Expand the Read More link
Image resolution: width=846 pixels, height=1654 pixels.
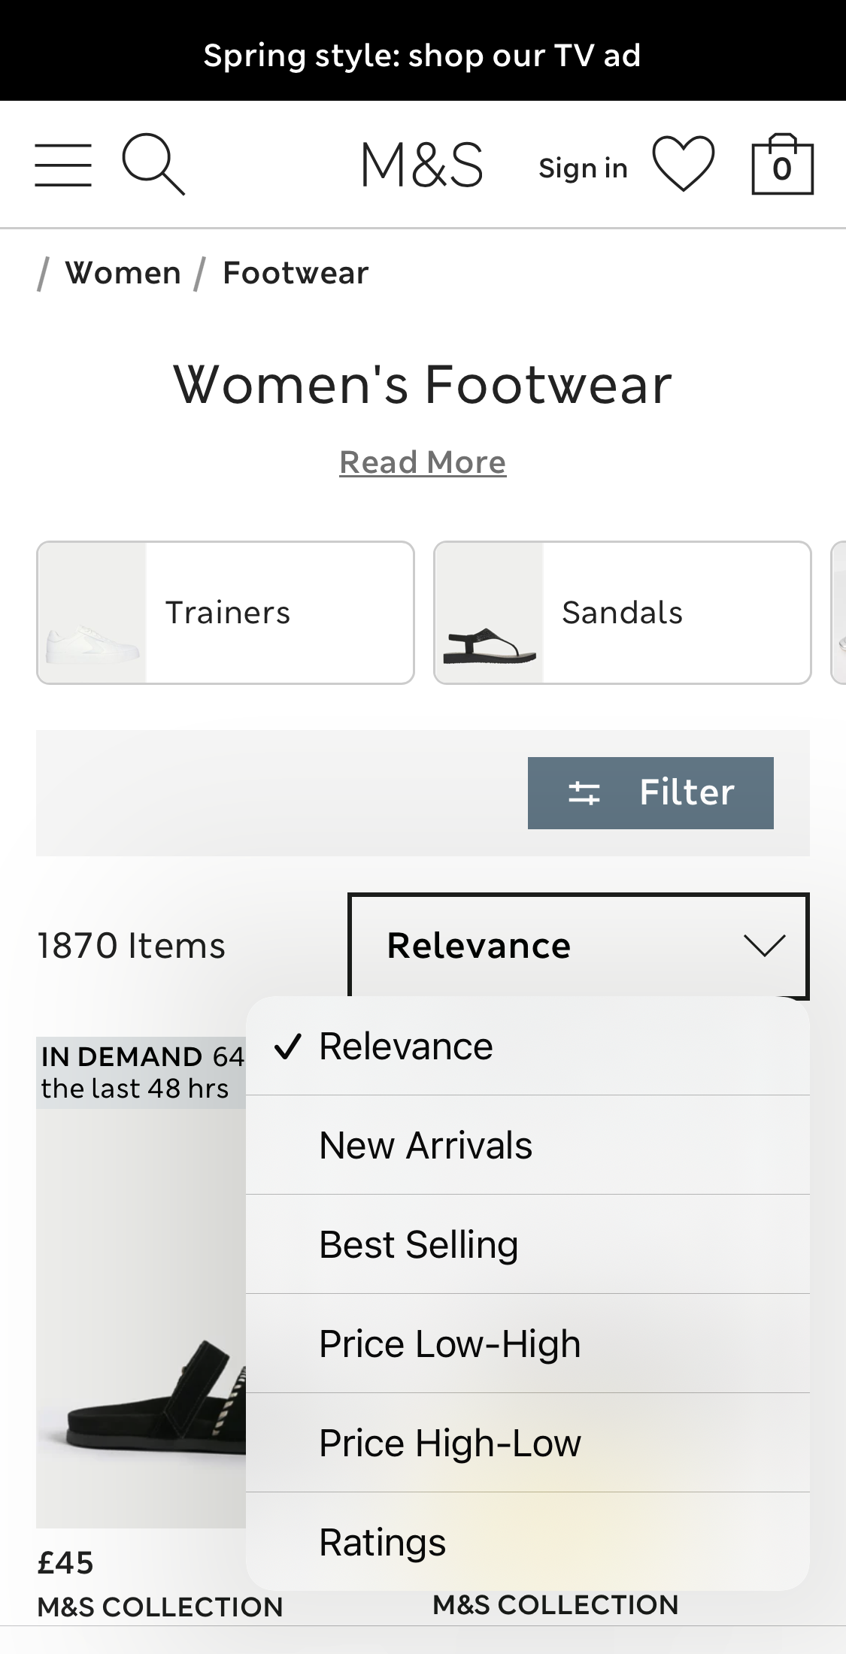[x=423, y=461]
